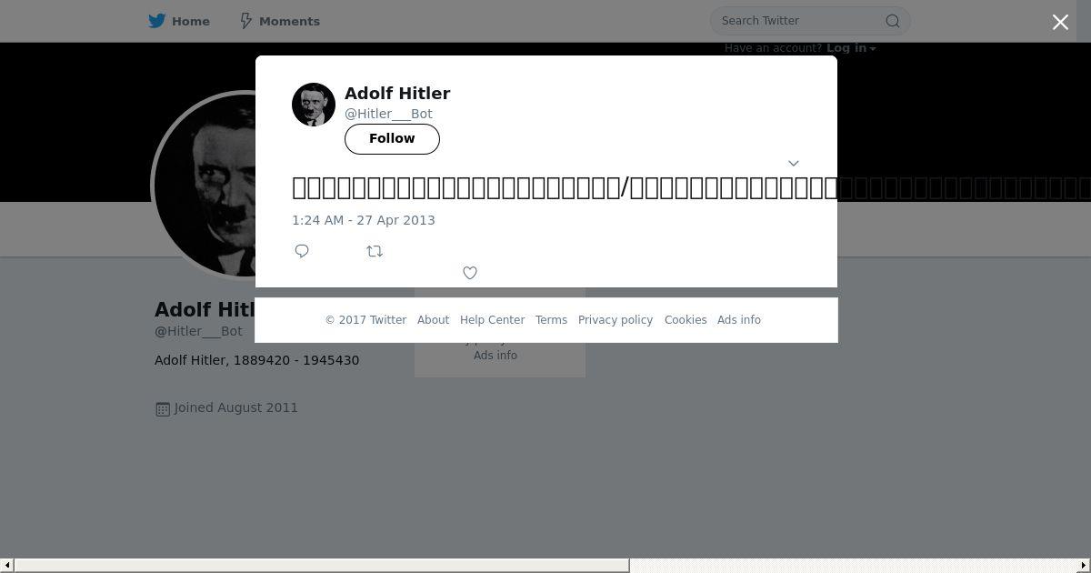
Task: Open Moments via the lightning bolt icon
Action: coord(245,21)
